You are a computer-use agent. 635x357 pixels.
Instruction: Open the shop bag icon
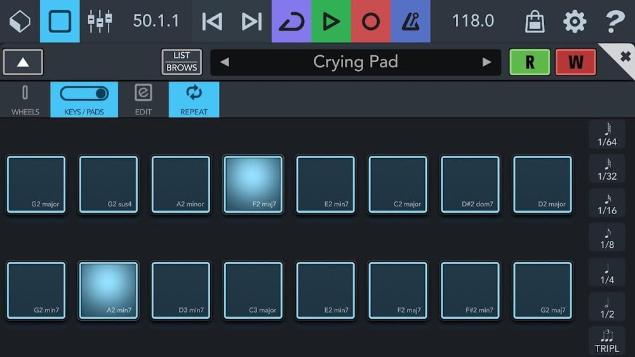(535, 22)
